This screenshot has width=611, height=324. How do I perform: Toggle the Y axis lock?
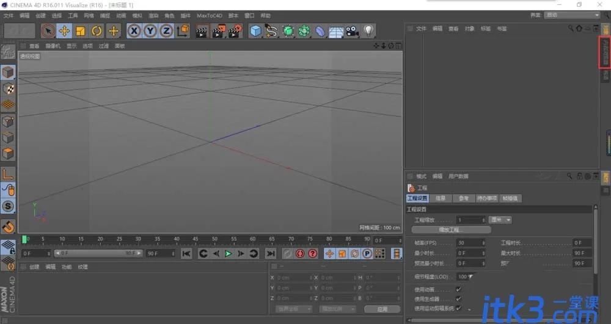pyautogui.click(x=150, y=31)
